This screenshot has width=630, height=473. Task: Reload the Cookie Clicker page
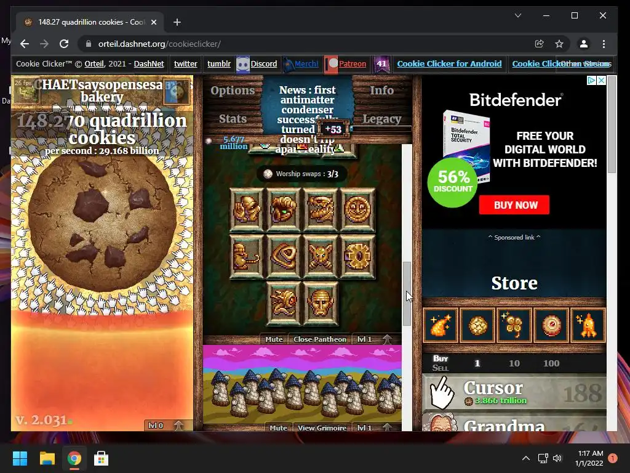coord(64,44)
